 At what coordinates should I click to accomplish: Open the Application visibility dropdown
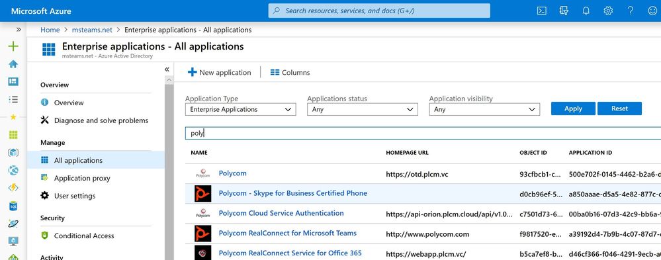[484, 110]
